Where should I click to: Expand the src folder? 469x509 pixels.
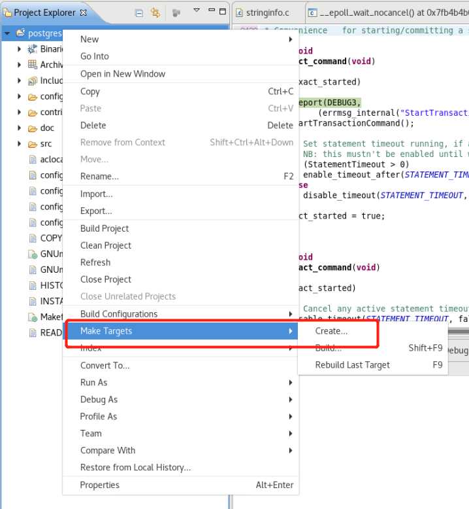pos(19,143)
